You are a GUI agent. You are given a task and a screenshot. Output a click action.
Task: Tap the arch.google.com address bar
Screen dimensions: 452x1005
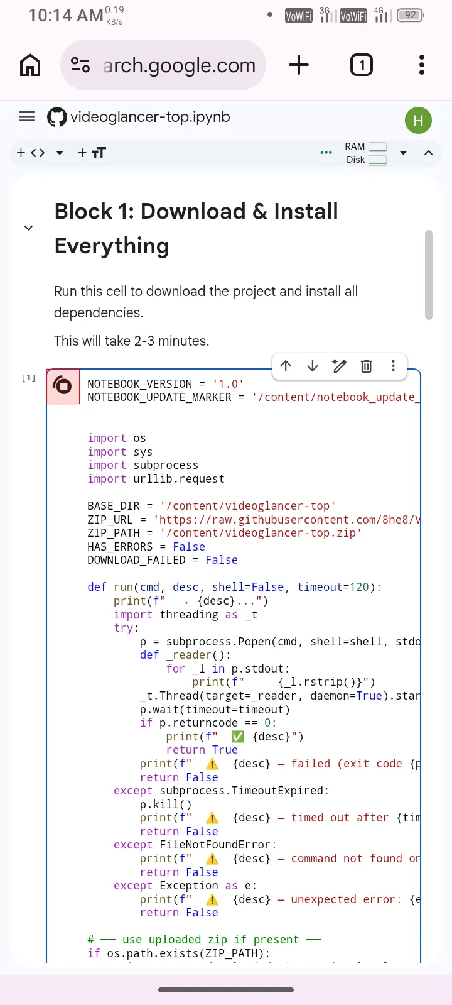(163, 65)
